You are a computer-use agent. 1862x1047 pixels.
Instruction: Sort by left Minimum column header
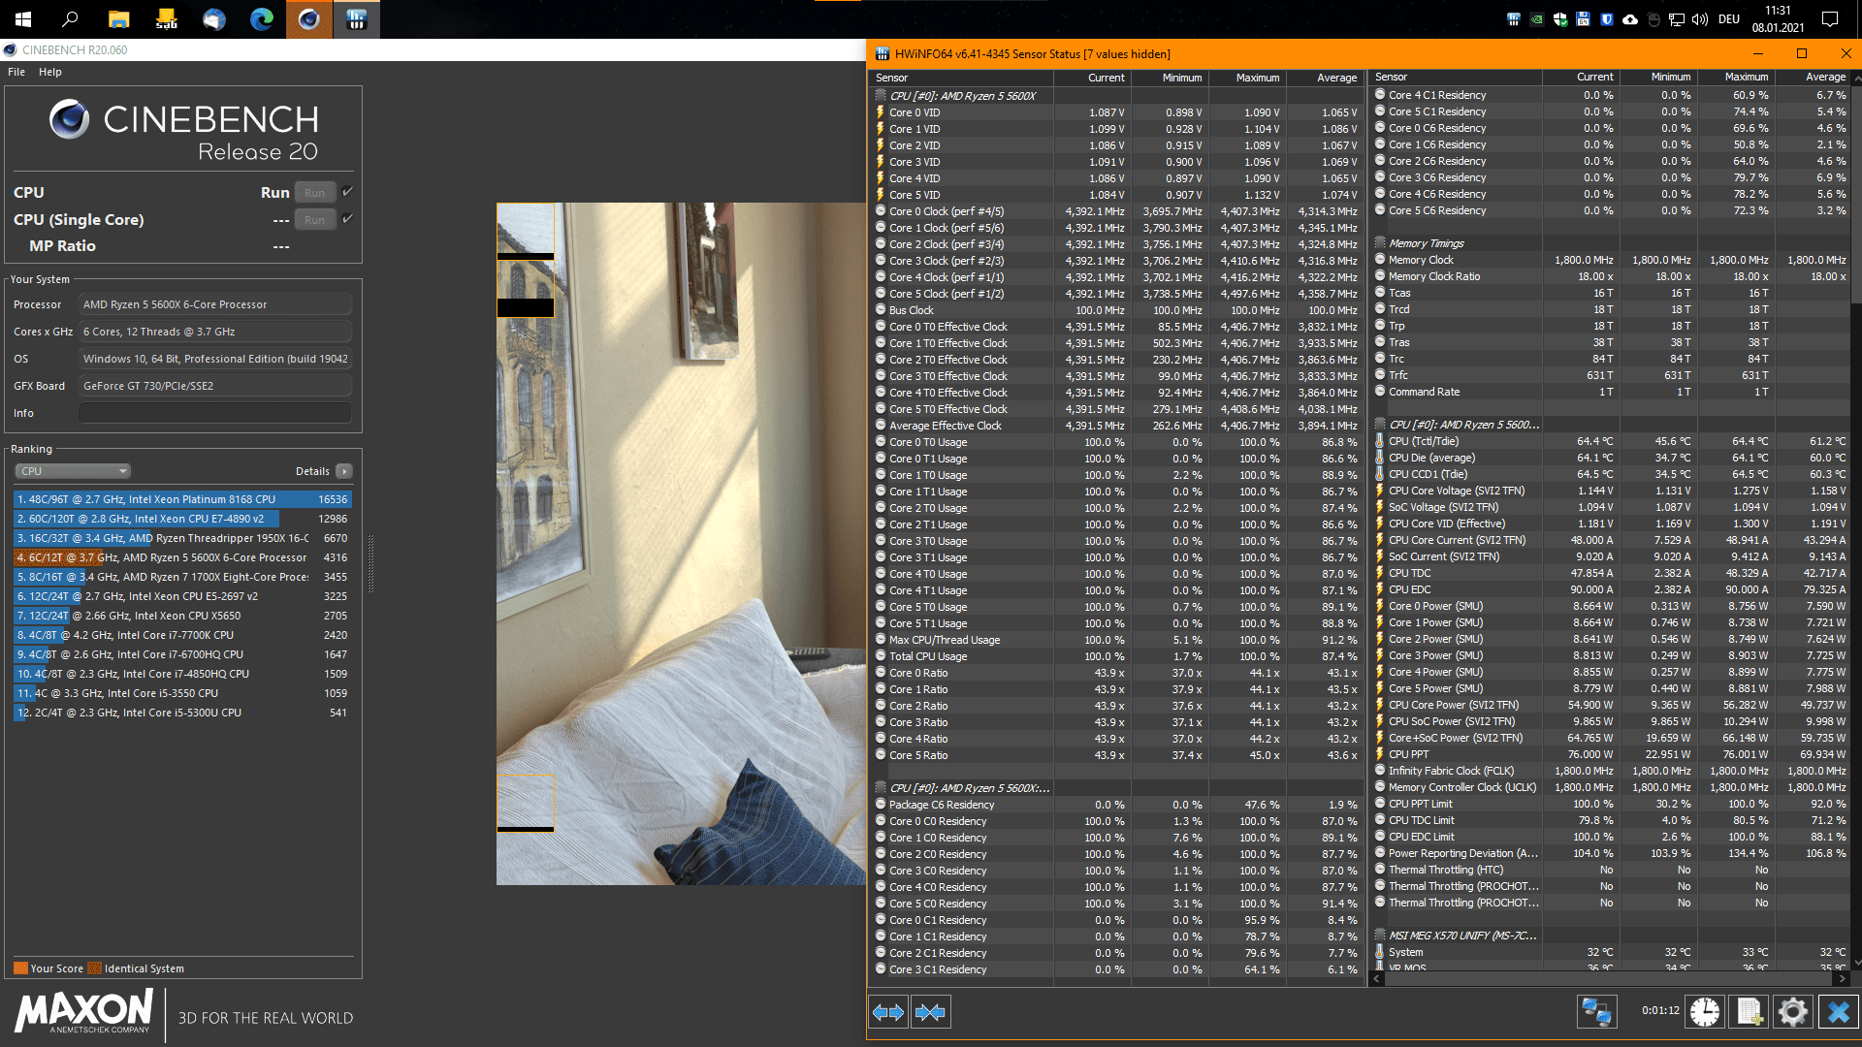click(1170, 78)
